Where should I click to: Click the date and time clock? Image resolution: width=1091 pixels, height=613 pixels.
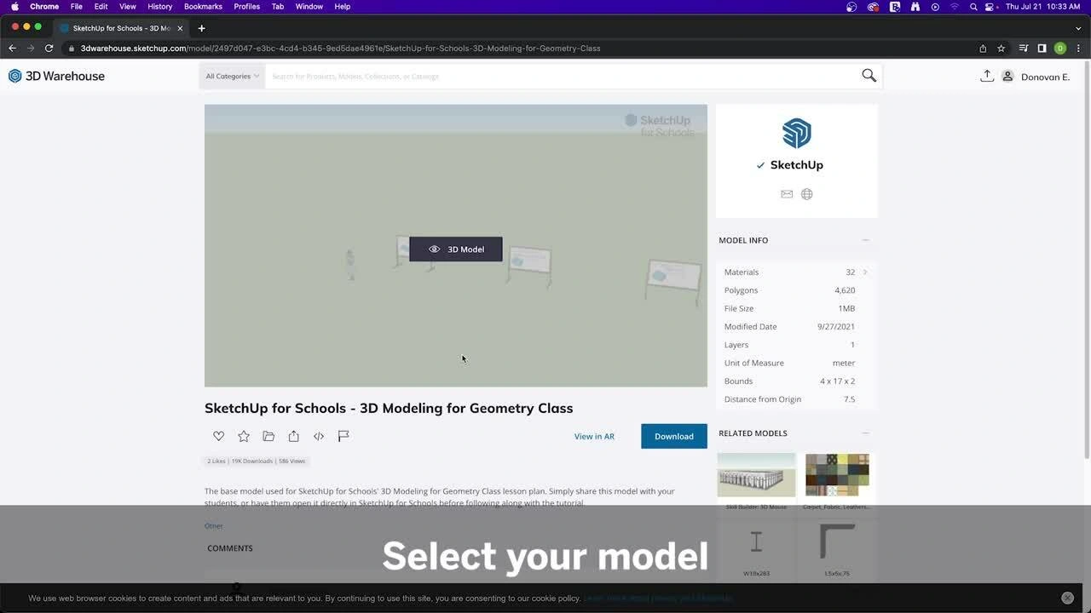(1043, 7)
